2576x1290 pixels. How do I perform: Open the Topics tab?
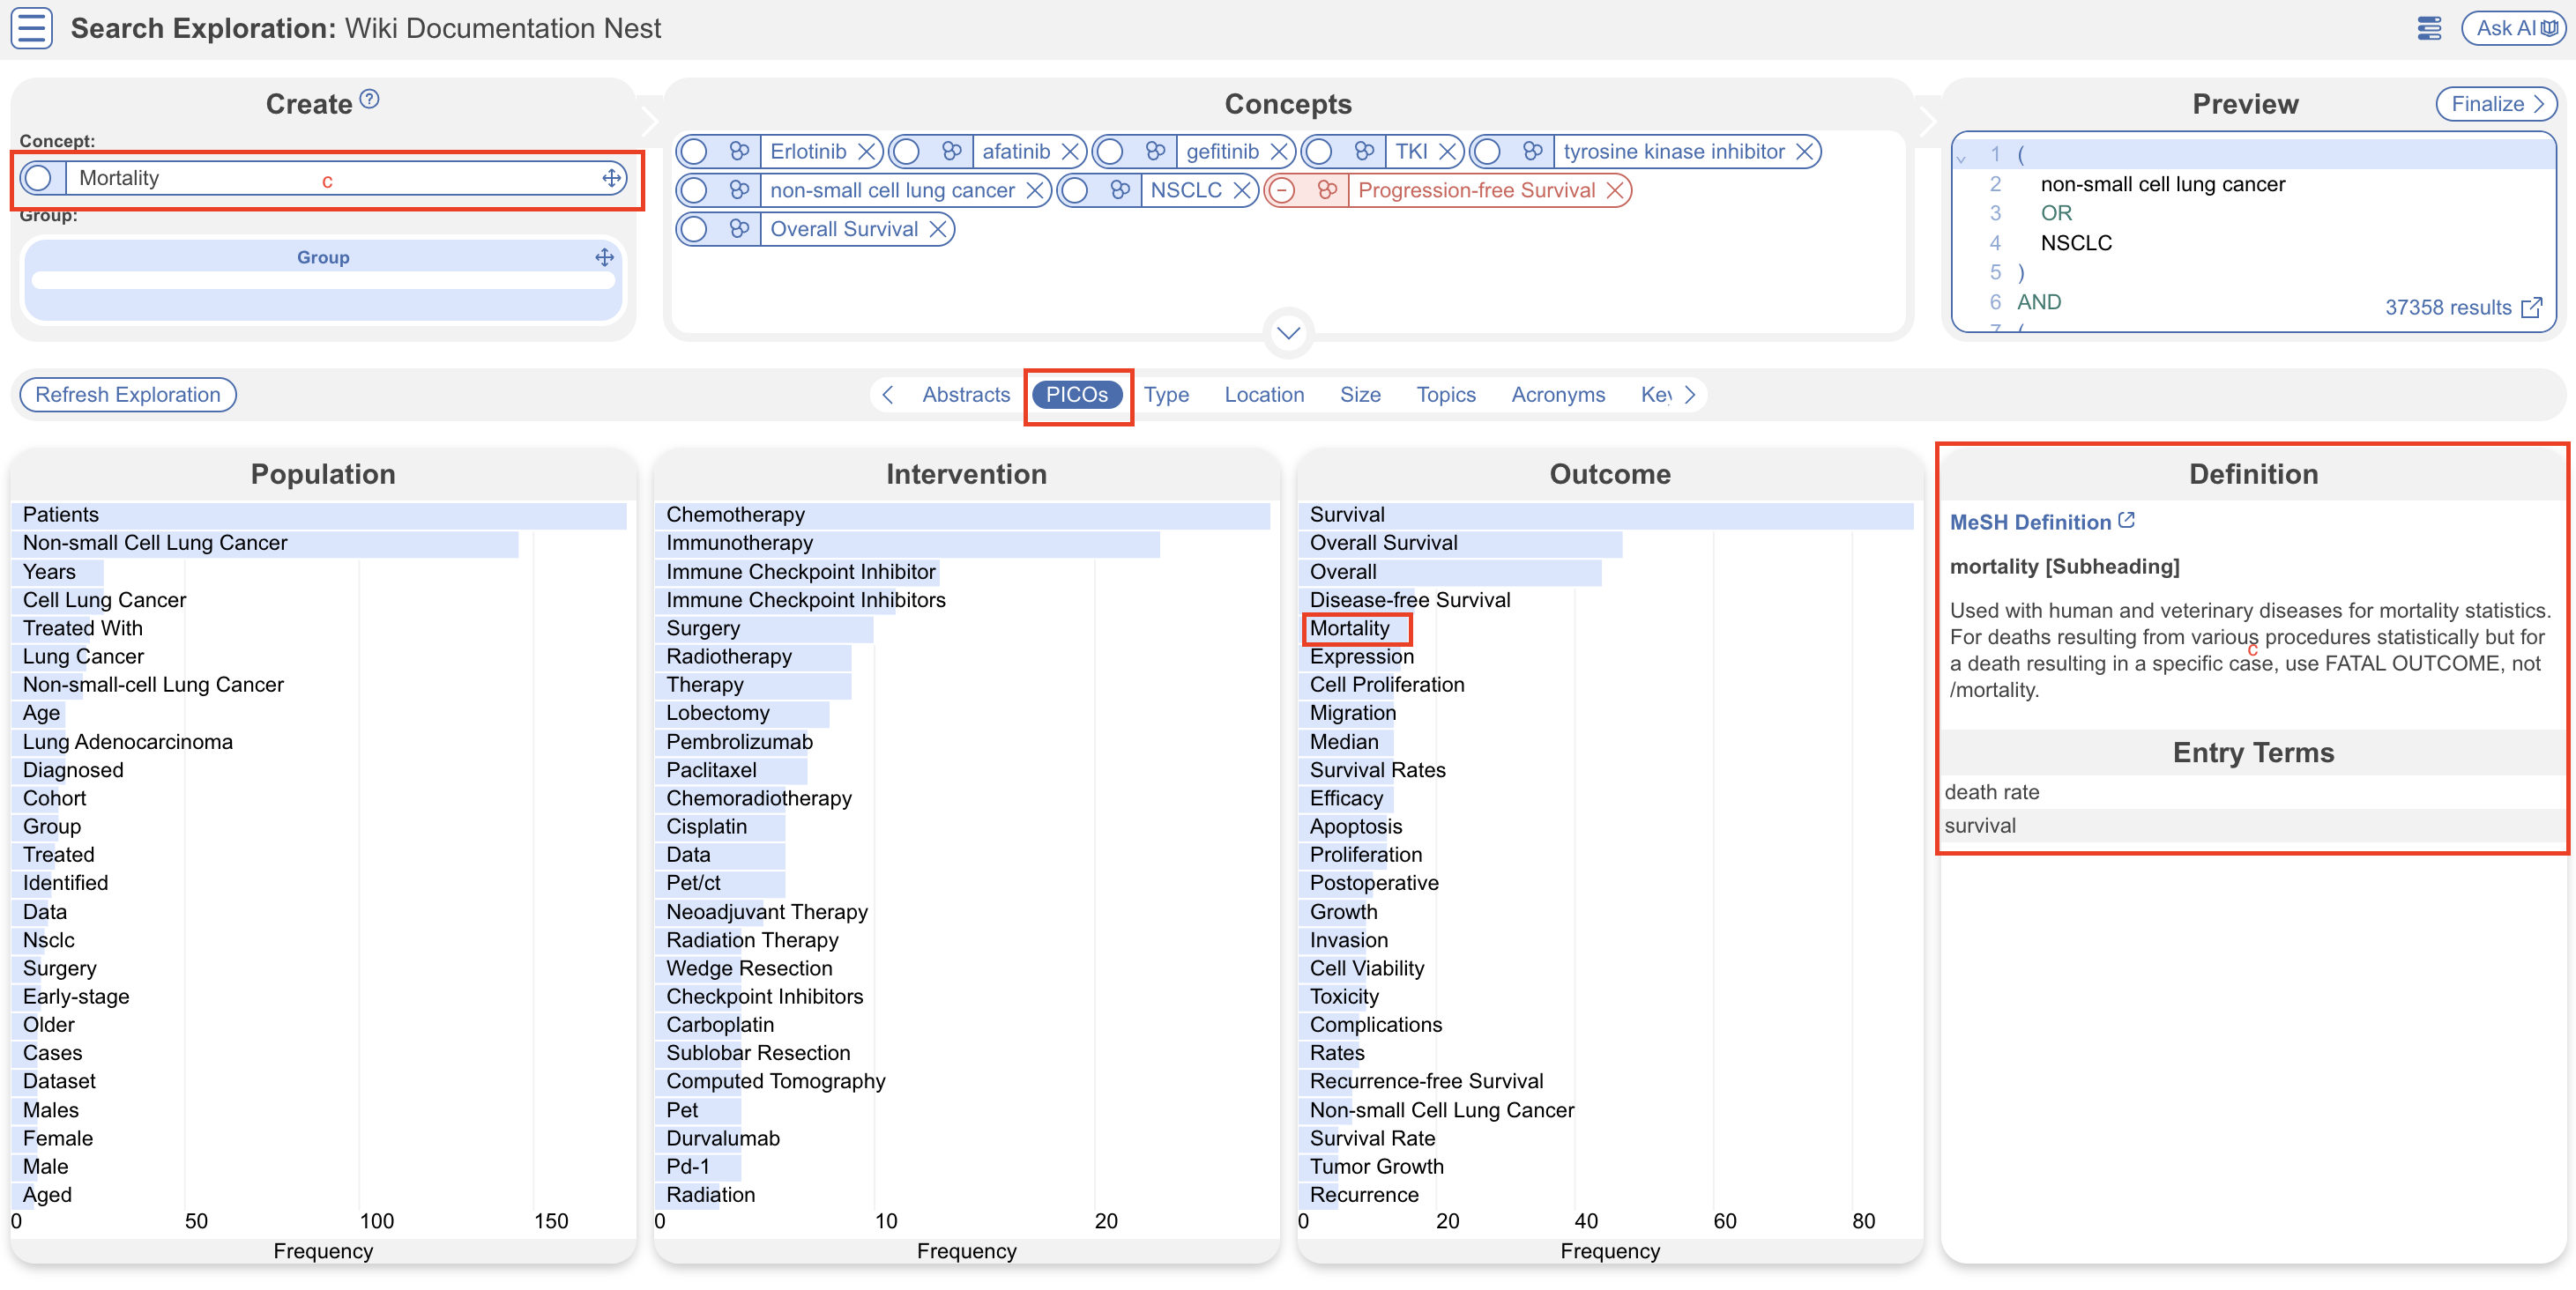1445,395
